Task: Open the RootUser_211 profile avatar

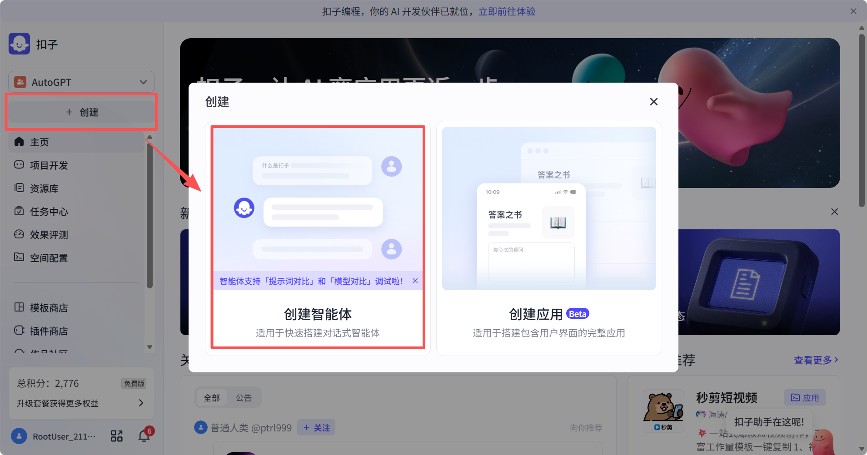Action: tap(19, 436)
